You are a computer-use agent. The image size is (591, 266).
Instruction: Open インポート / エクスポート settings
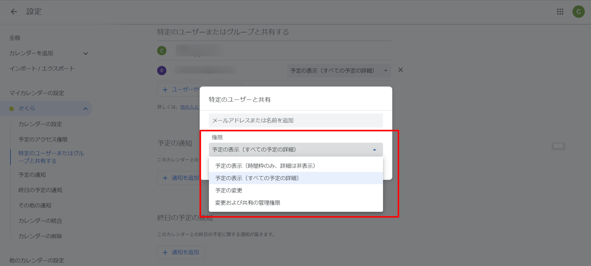click(42, 69)
